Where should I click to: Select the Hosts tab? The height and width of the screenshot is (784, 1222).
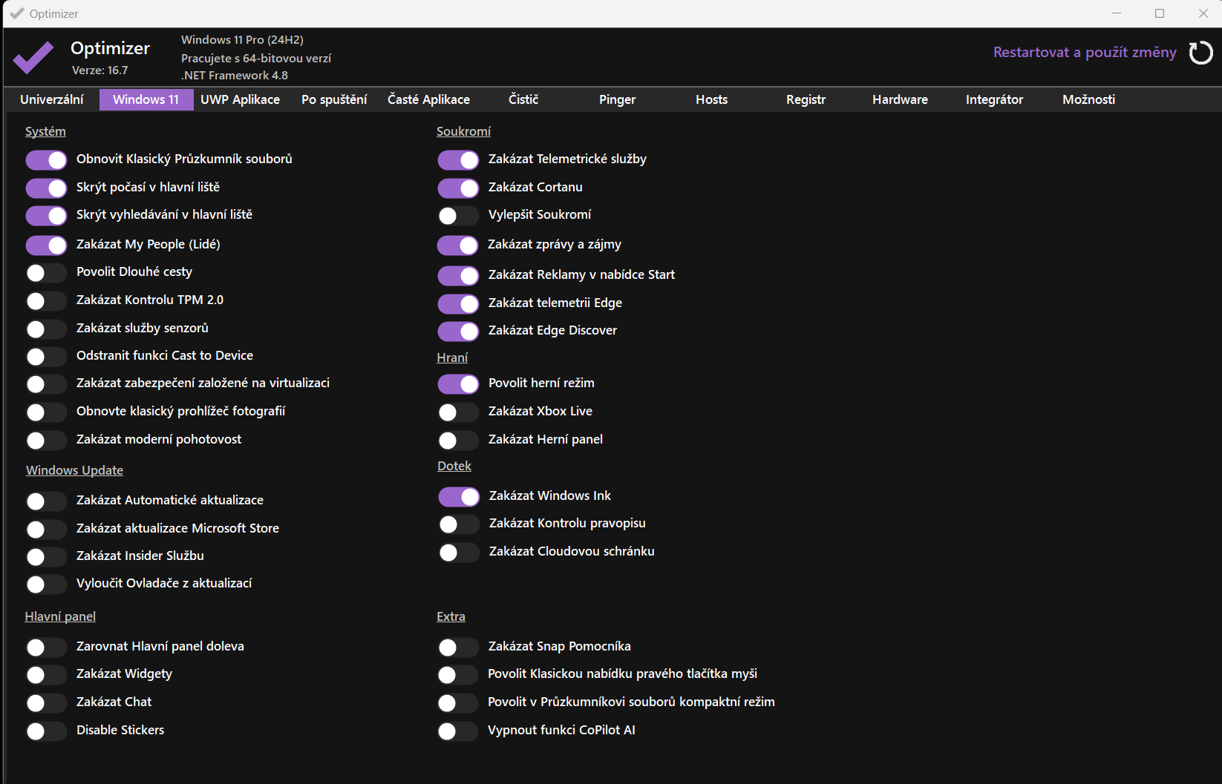711,99
